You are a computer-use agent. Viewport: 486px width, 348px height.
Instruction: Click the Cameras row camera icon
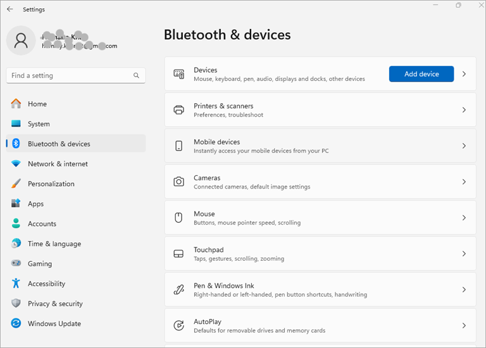[179, 182]
